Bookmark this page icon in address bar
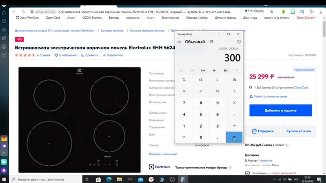Screen dimensions: 326x183 click(271, 12)
